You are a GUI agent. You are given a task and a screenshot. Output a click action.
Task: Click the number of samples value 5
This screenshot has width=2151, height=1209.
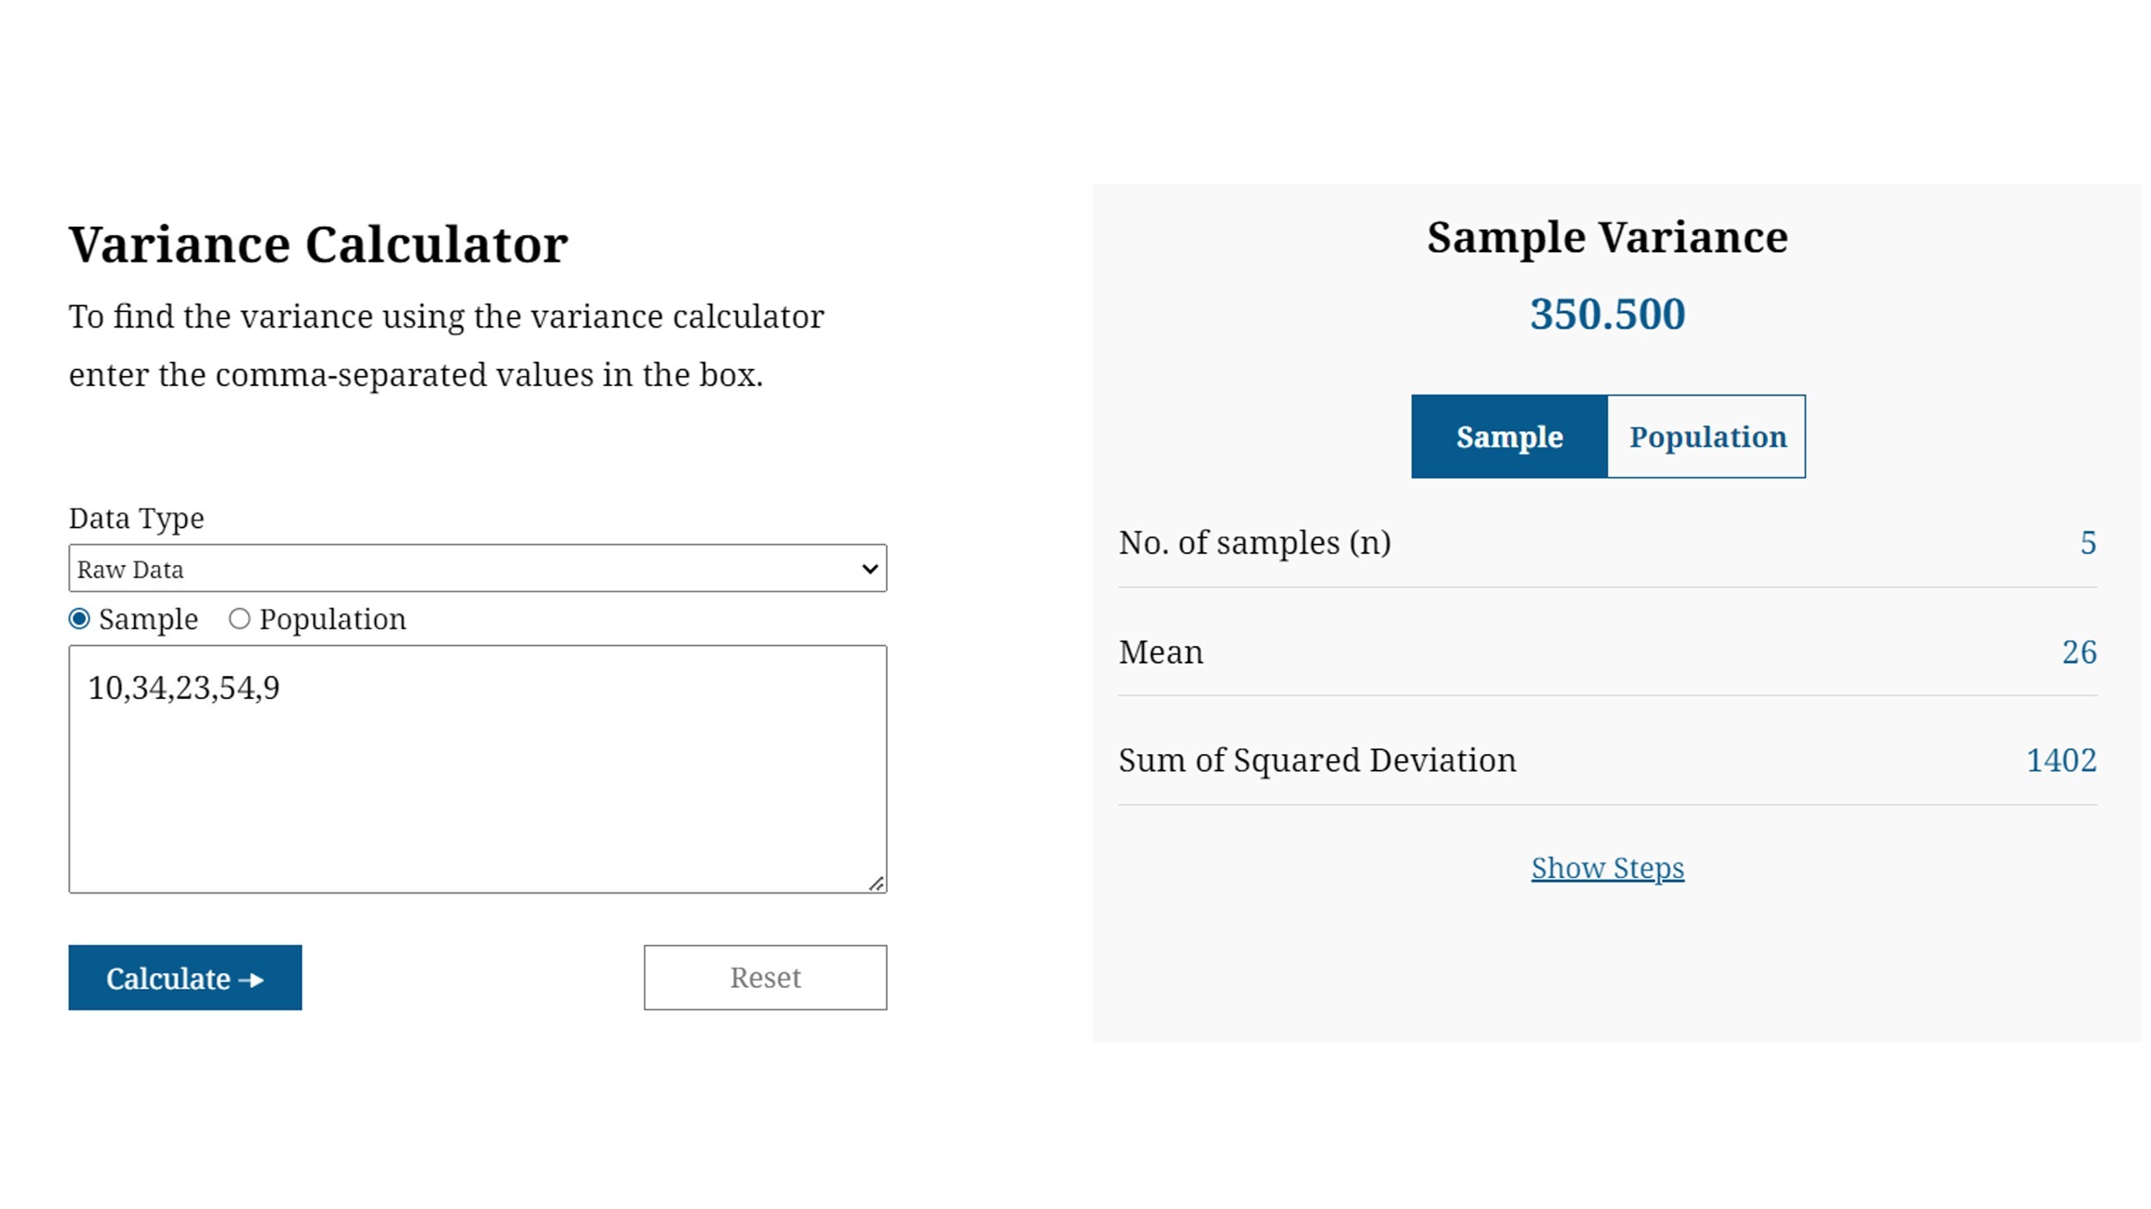(2087, 543)
